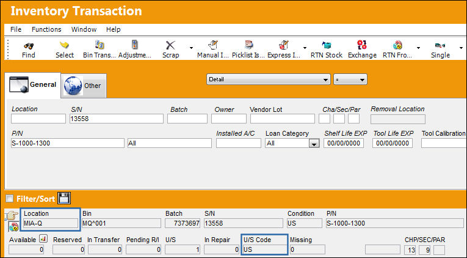Click the Bin value MQ^001
This screenshot has width=467, height=258.
coord(121,223)
